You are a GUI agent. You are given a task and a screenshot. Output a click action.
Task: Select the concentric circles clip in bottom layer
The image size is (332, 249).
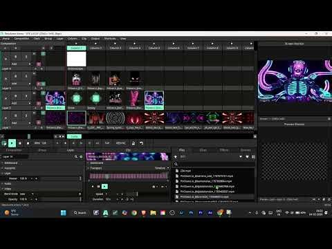[116, 118]
